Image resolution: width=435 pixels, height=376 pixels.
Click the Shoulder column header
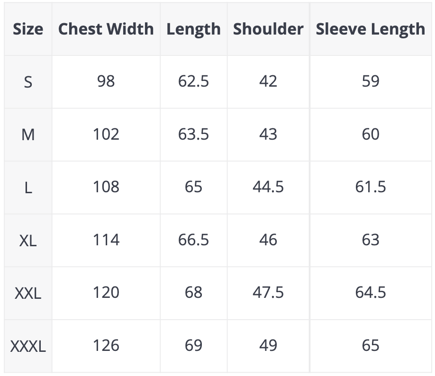pyautogui.click(x=268, y=29)
